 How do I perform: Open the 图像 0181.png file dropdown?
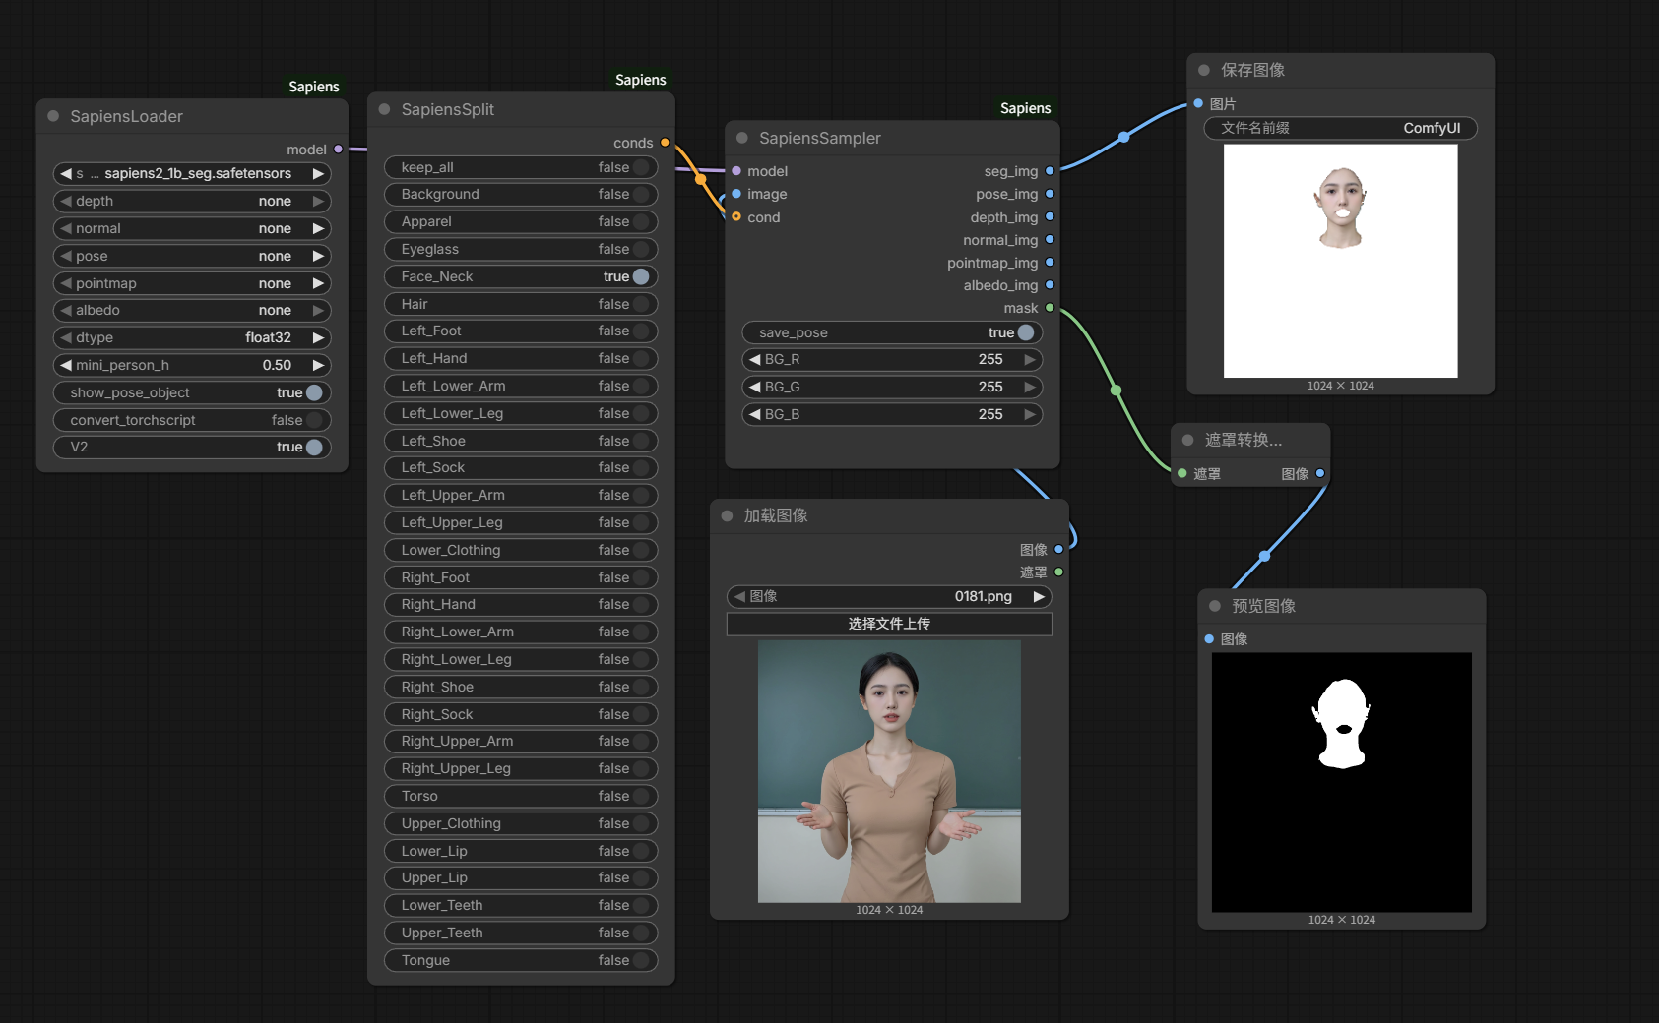(x=889, y=596)
